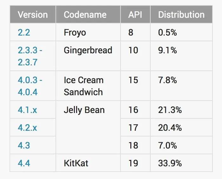Open the 4.3 version link
Screen dimensions: 222x179
24,145
